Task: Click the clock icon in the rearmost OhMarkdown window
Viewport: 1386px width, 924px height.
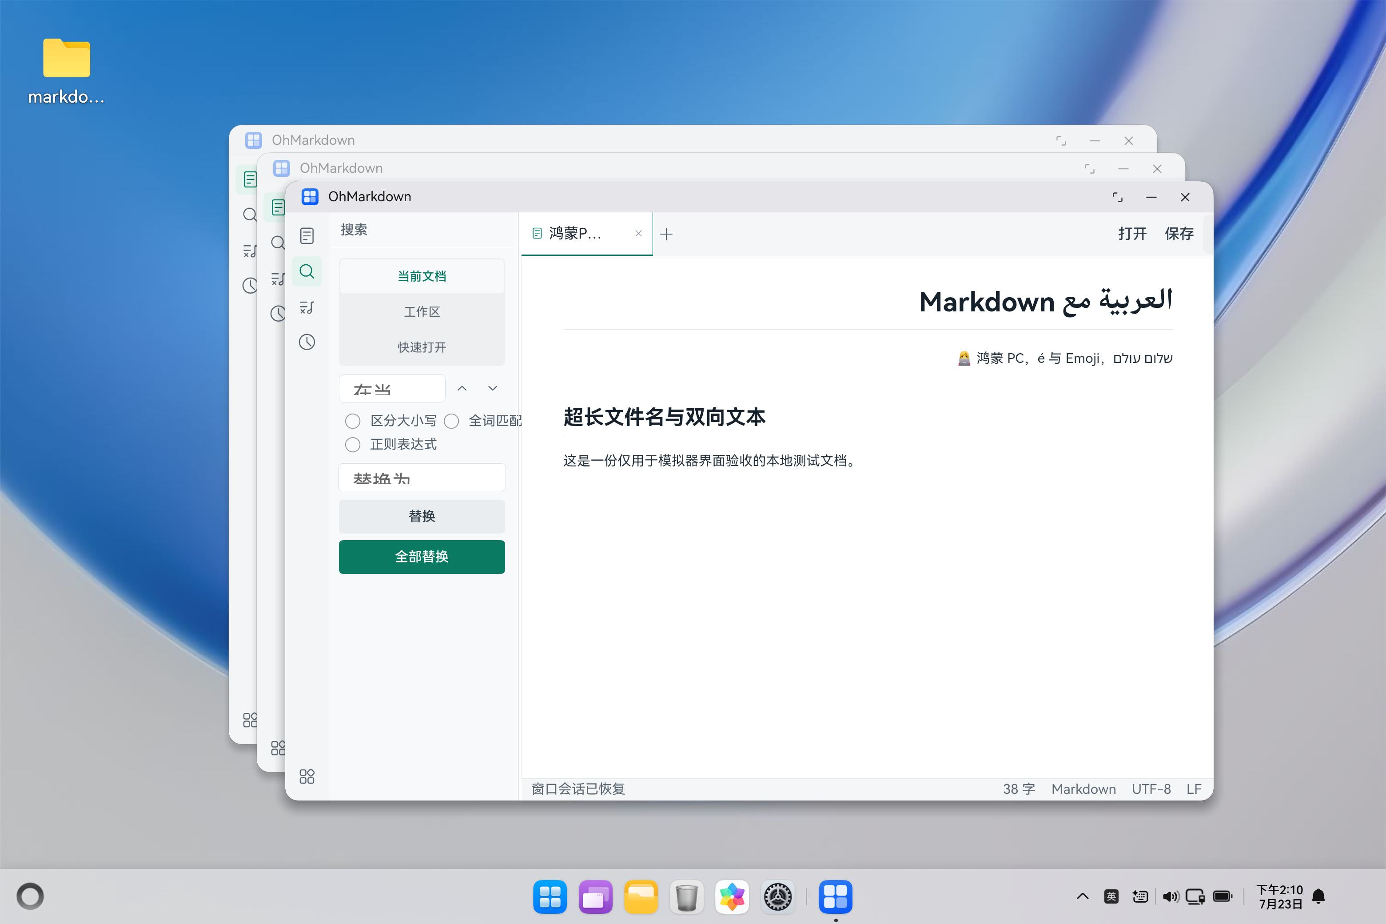Action: 250,286
